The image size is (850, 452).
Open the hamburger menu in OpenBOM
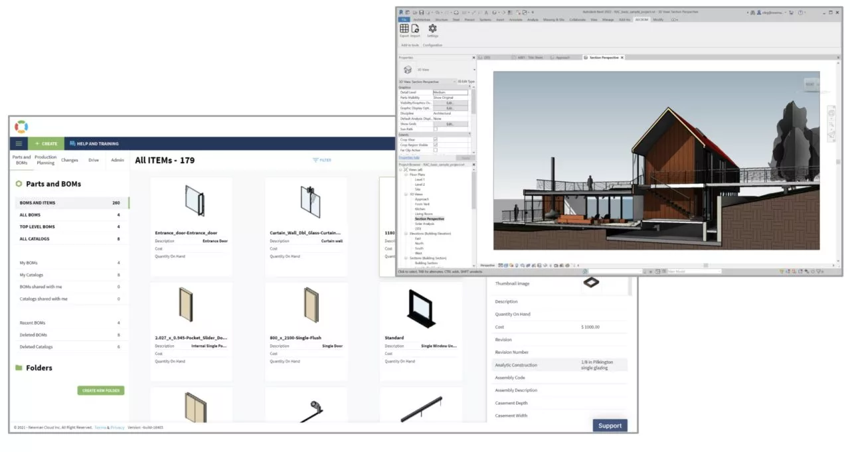click(19, 143)
